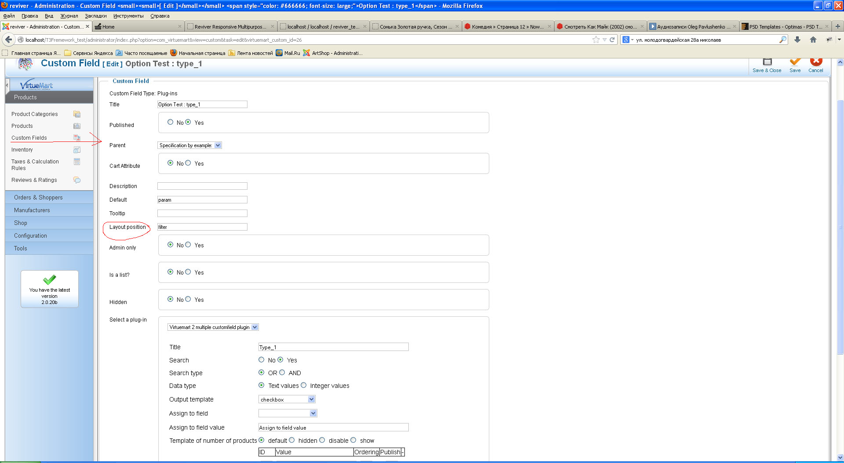
Task: Click the Taxes & Calculation Rules icon
Action: 77,162
